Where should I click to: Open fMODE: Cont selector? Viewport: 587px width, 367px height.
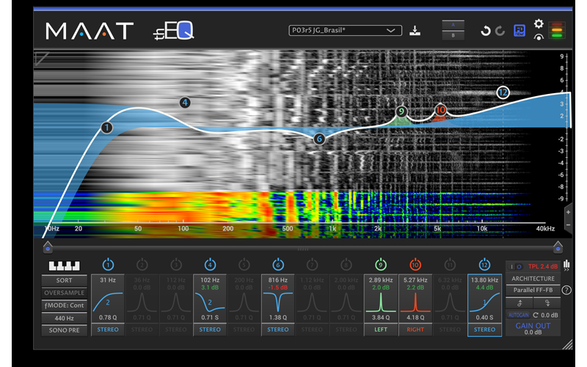tap(64, 305)
